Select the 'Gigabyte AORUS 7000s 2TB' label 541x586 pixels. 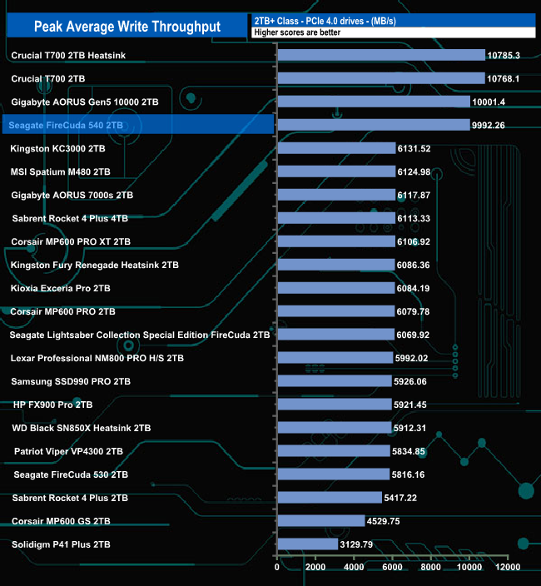point(72,195)
